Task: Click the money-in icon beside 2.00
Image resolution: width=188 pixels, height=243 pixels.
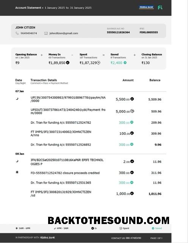Action: click(x=132, y=161)
